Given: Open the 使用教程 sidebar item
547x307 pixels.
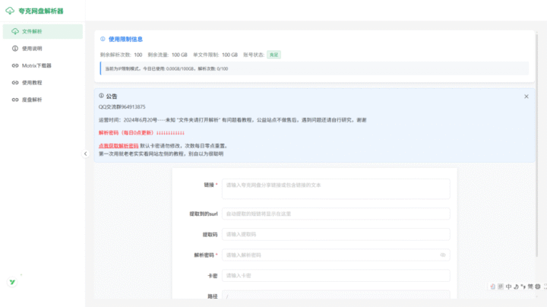Looking at the screenshot, I should pos(43,83).
